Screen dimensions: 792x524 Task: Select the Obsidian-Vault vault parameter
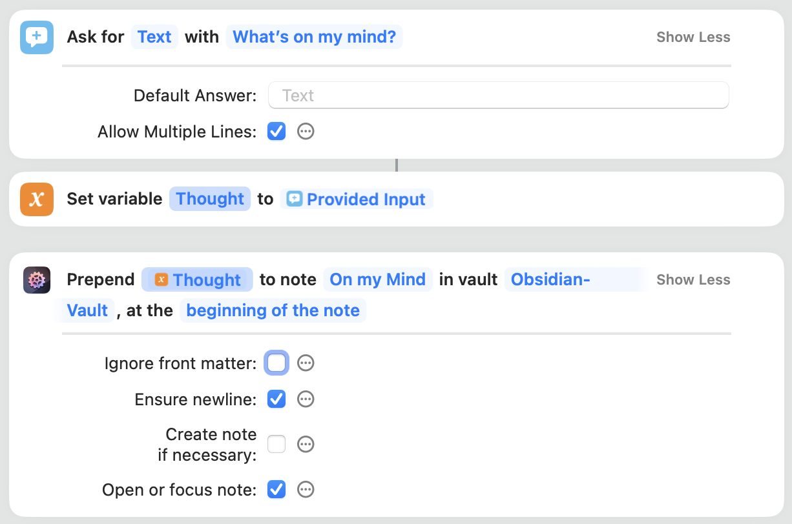550,280
